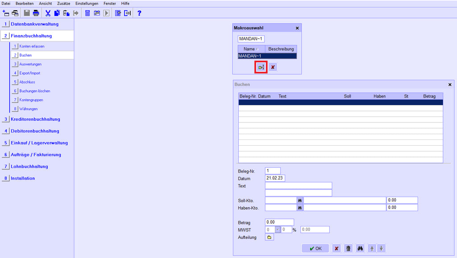
Task: Run the selected macro in Makroauswahl
Action: click(x=261, y=67)
